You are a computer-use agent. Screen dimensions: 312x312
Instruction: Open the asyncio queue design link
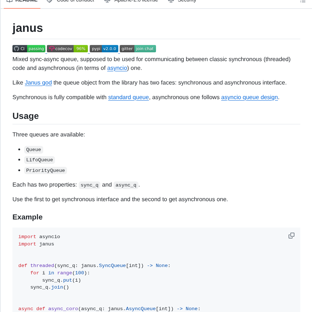[x=249, y=97]
